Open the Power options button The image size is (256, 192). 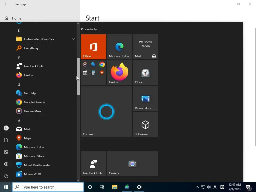point(6,176)
